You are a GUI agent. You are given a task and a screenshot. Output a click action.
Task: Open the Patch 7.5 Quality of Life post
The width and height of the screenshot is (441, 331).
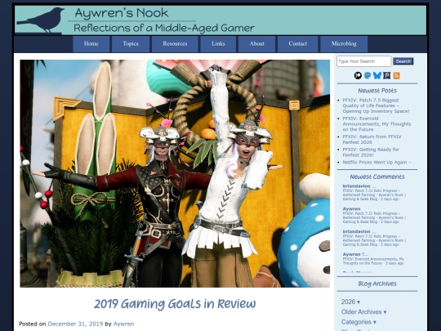coord(376,105)
